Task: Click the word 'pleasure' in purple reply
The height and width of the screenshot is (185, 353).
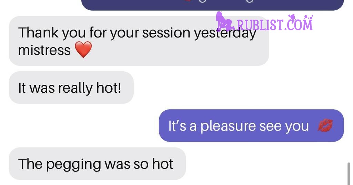Action: pyautogui.click(x=228, y=126)
